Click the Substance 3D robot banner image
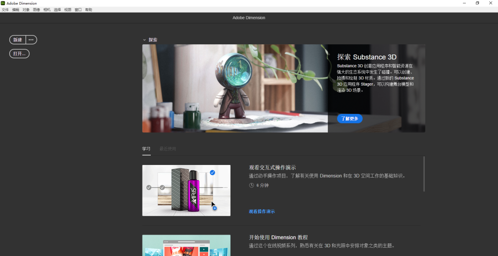This screenshot has width=498, height=256. tap(235, 88)
